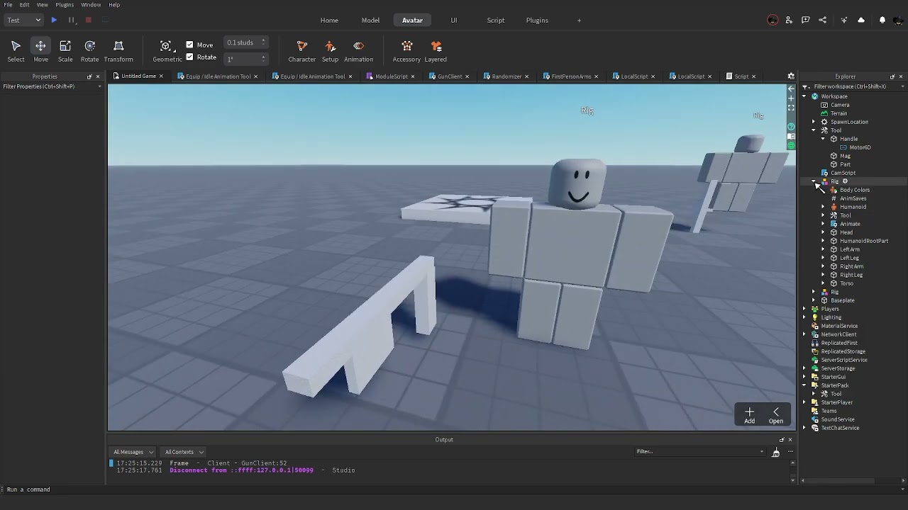Viewport: 908px width, 510px height.
Task: Open the Character rig builder
Action: (x=301, y=51)
